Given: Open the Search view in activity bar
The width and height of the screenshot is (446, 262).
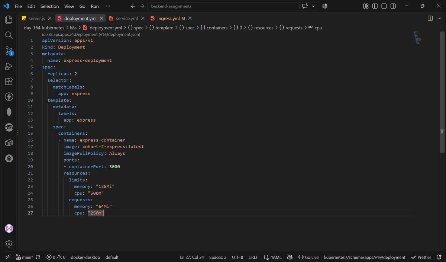Looking at the screenshot, I should tap(9, 35).
